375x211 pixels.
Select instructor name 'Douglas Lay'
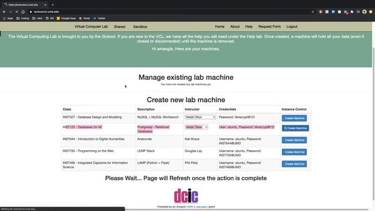click(x=193, y=151)
